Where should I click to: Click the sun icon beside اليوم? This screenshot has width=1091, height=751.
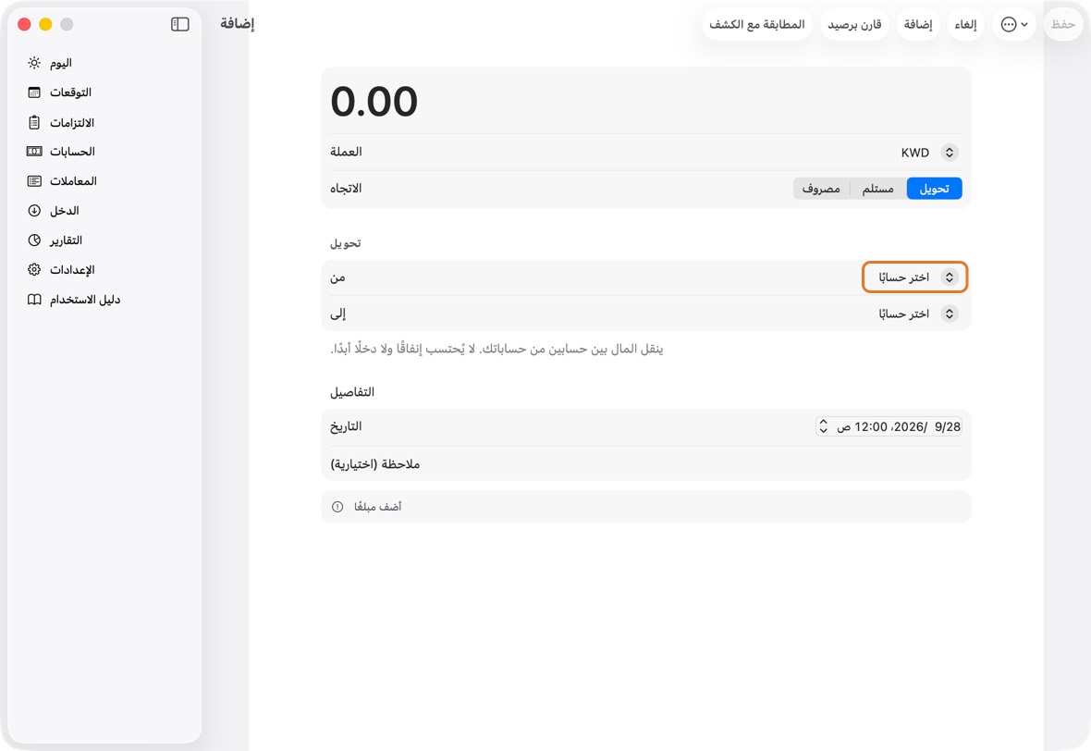point(34,63)
